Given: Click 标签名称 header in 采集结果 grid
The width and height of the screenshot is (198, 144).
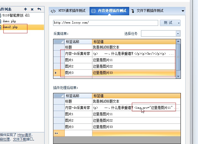Looking at the screenshot, I should coord(78,42).
